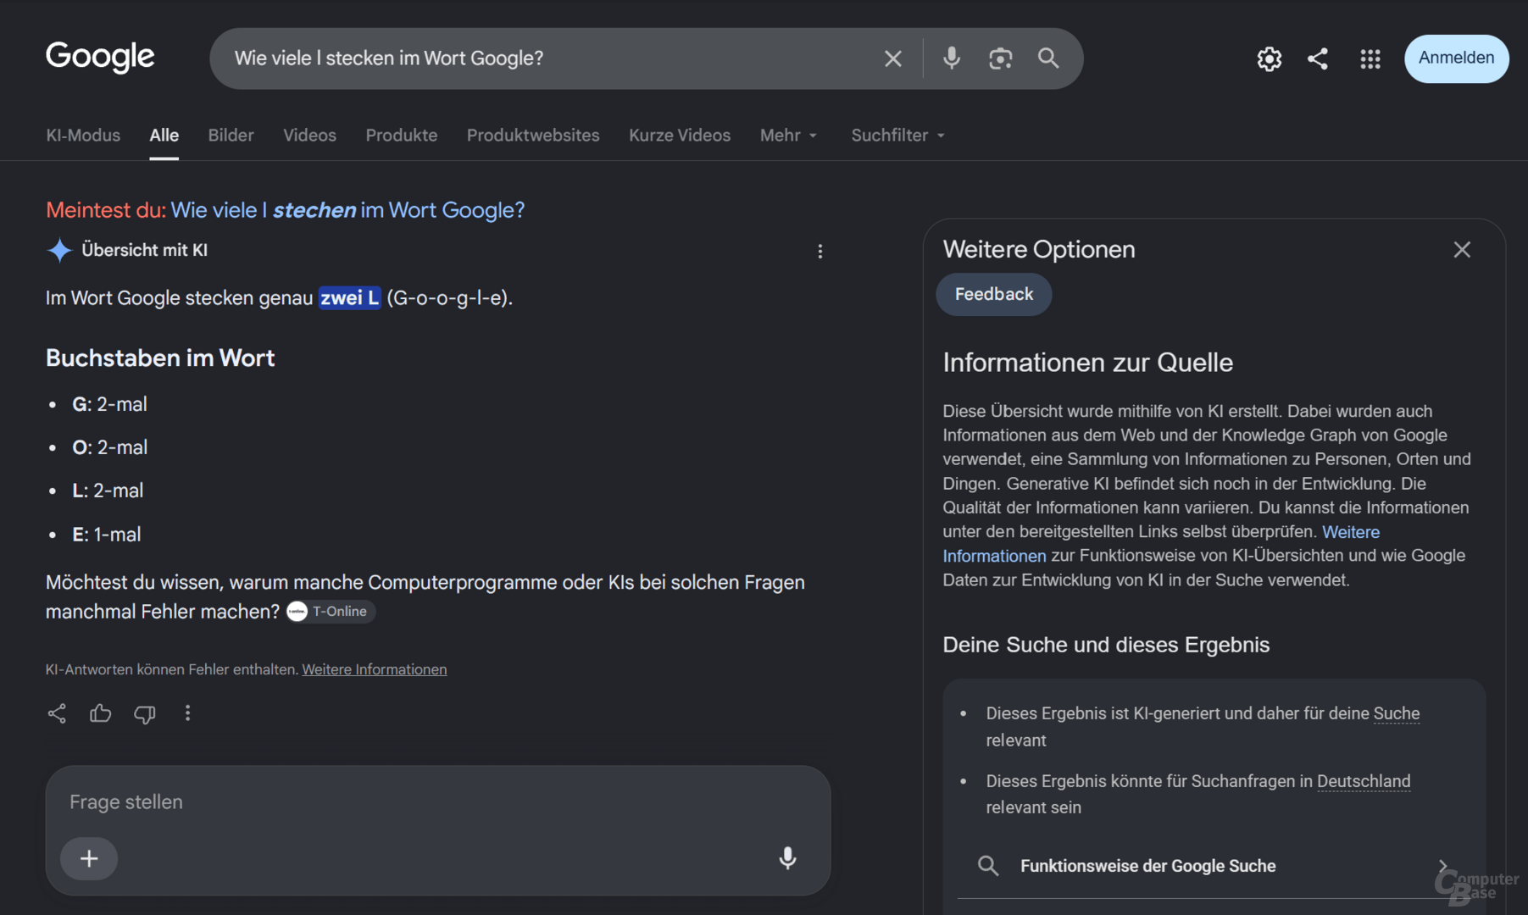Click the 'G: 2-mal' list item
This screenshot has width=1528, height=915.
(x=110, y=404)
